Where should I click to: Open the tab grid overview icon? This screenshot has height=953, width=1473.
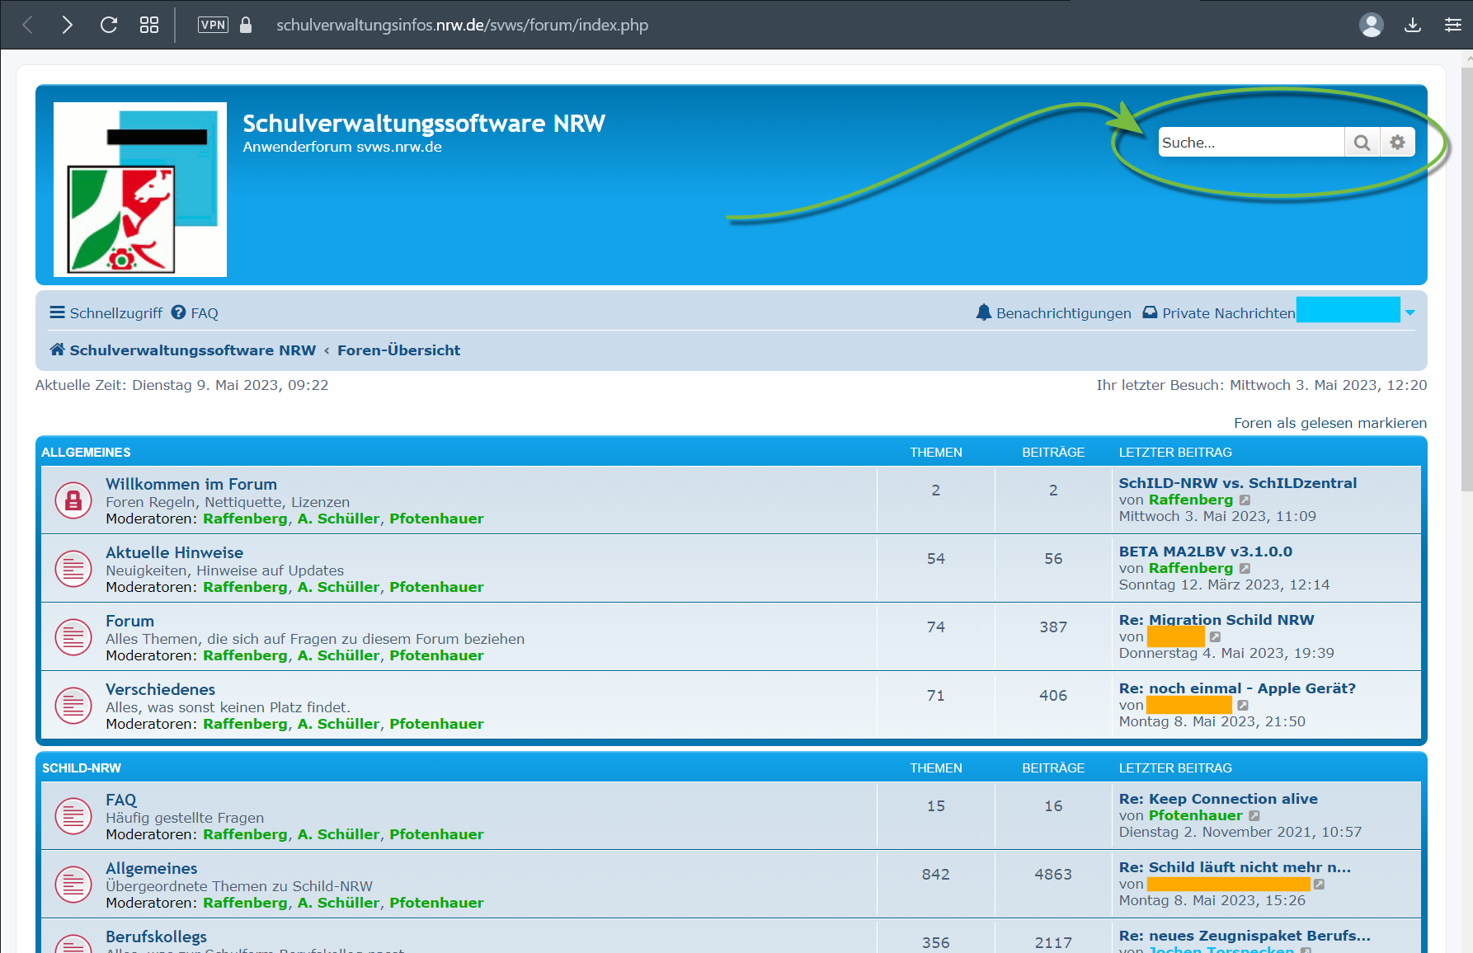149,25
